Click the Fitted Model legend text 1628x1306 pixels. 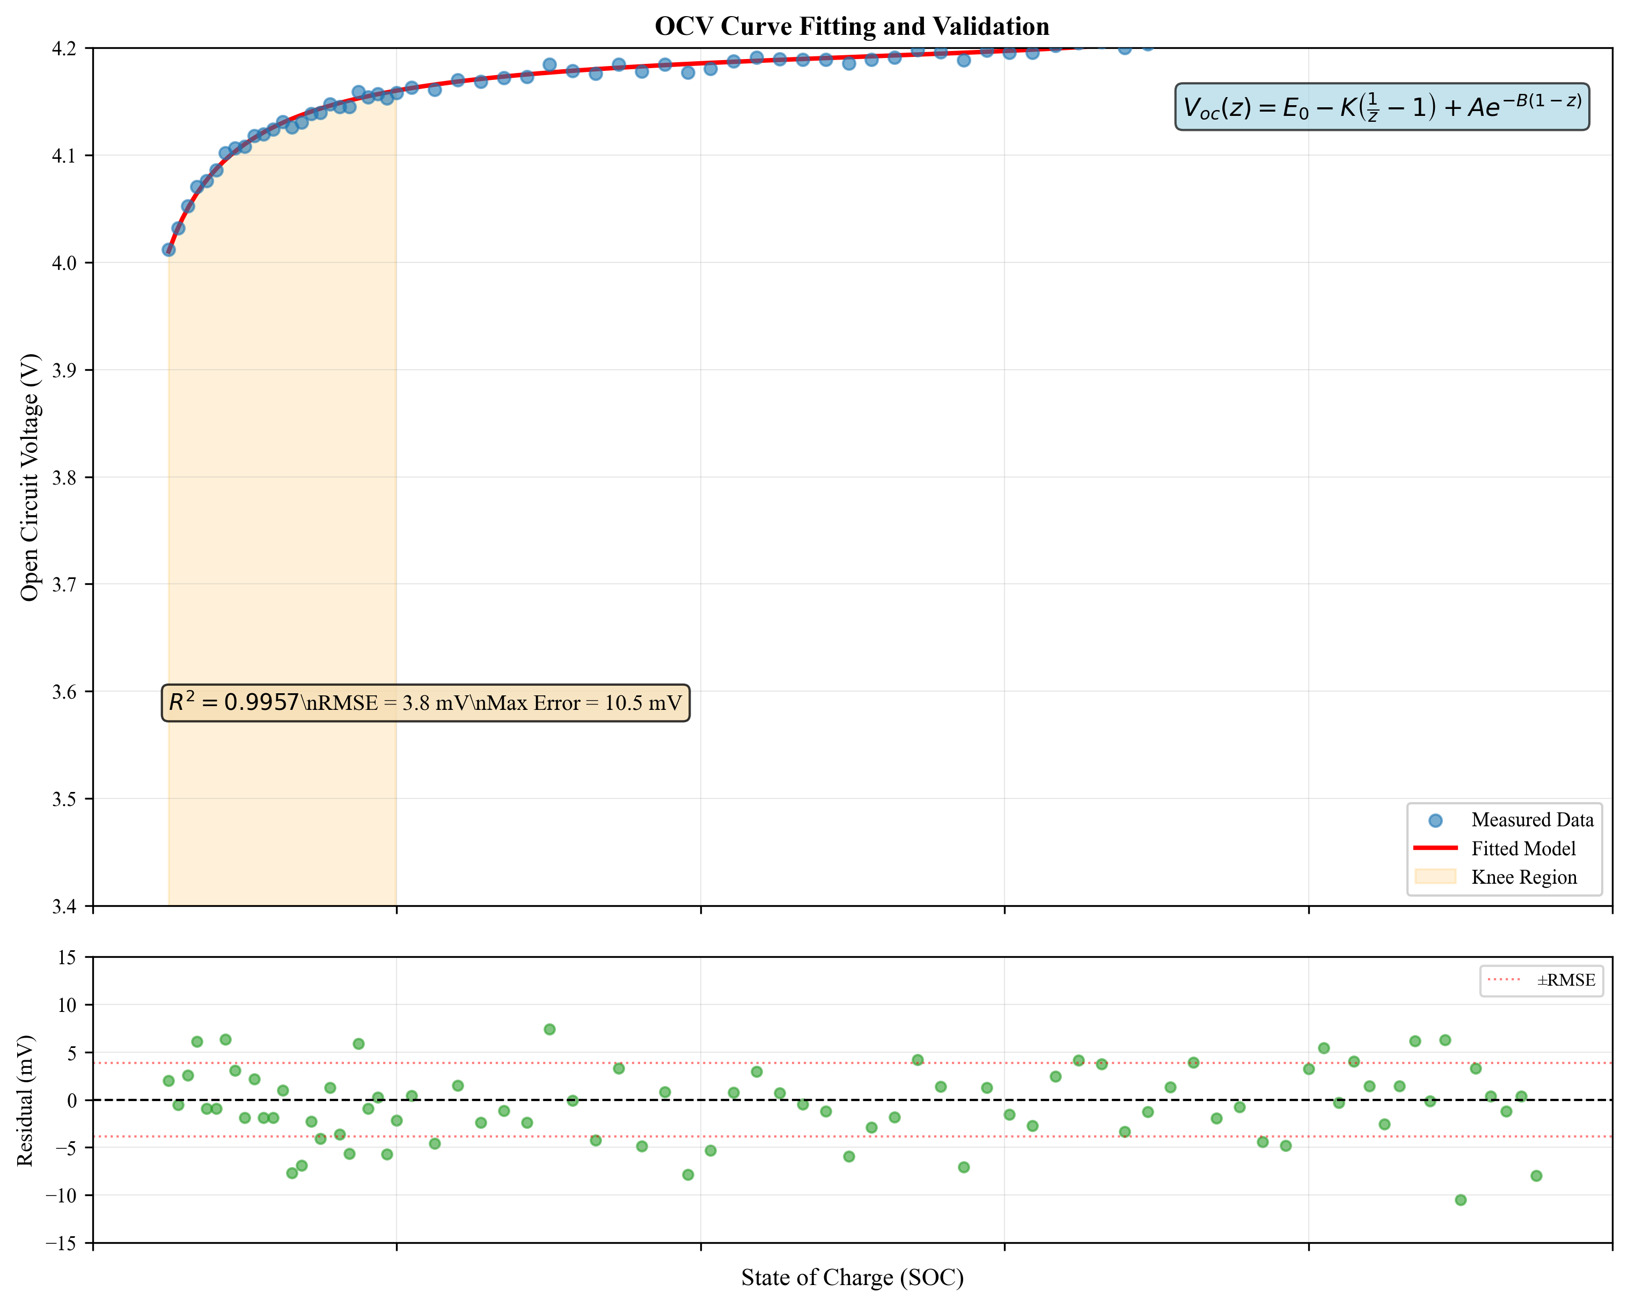(1523, 848)
